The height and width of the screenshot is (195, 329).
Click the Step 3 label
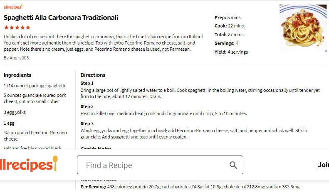point(87,123)
